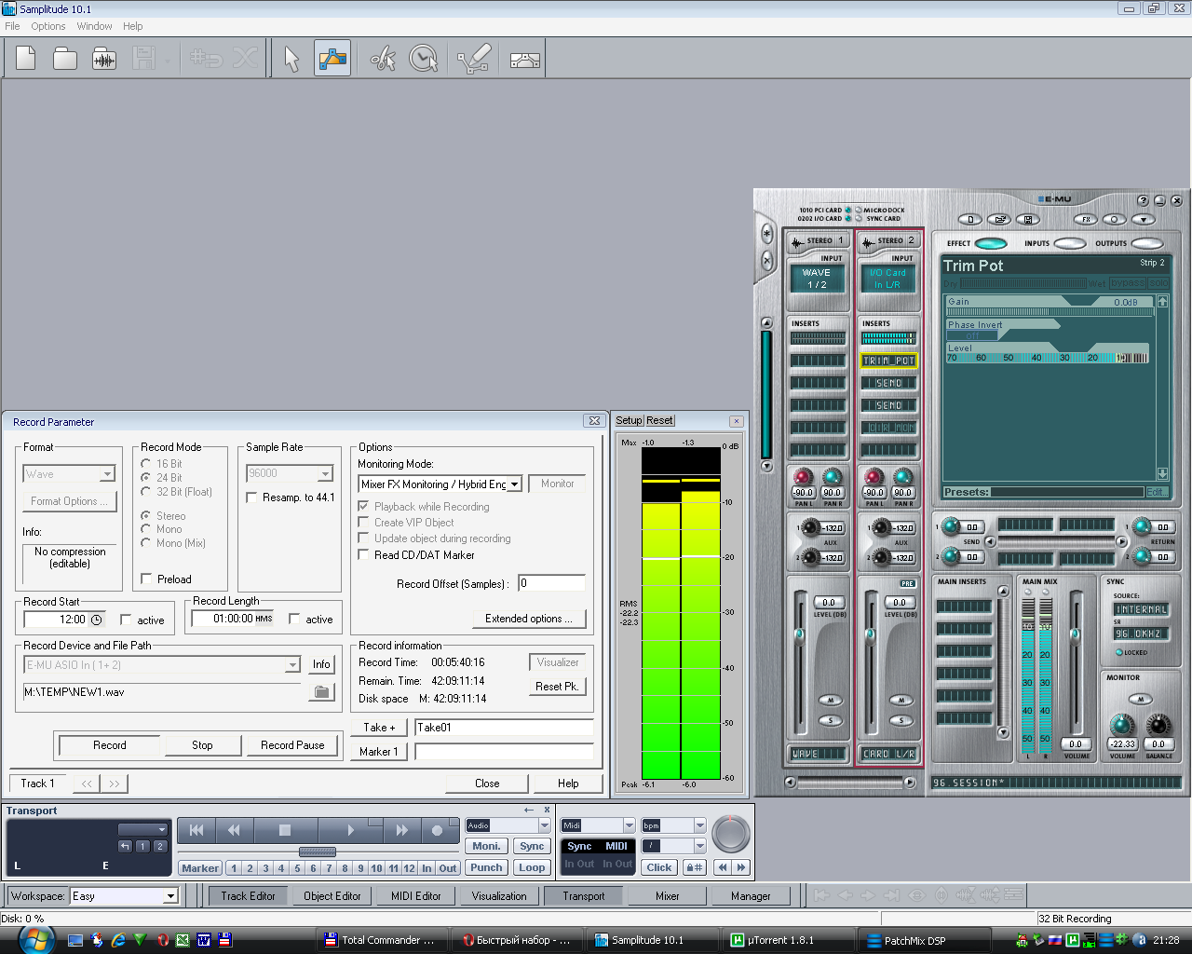The width and height of the screenshot is (1192, 954).
Task: Switch to the Mixer tab
Action: [667, 896]
